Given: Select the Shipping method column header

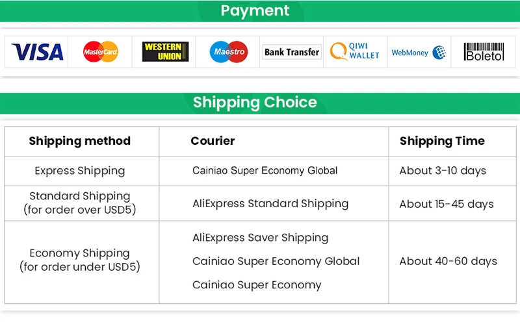Looking at the screenshot, I should click(79, 141).
